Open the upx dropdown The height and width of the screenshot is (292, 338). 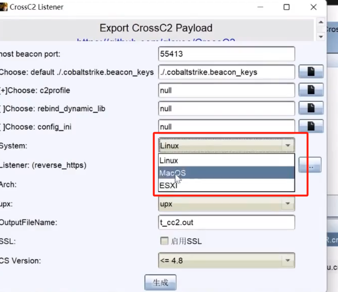pyautogui.click(x=226, y=204)
